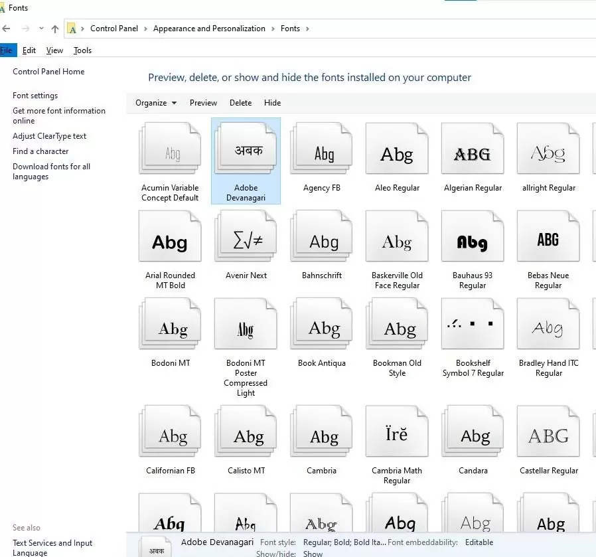Select the Arial Rounded MT Bold icon
The height and width of the screenshot is (557, 596).
click(170, 236)
